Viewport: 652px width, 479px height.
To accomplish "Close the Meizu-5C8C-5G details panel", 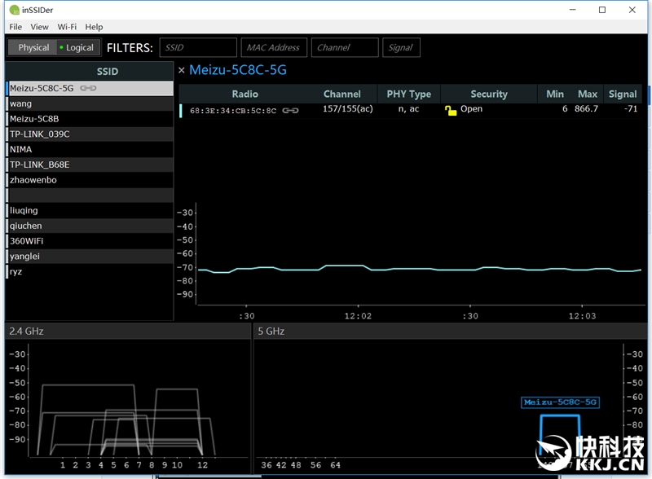I will point(181,70).
